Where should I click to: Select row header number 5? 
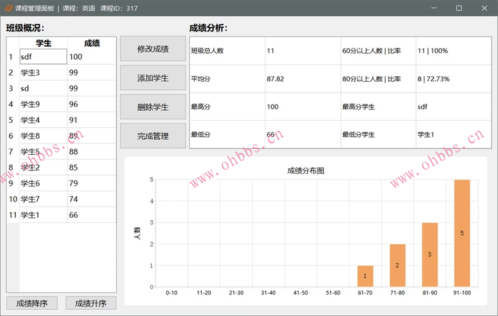12,120
